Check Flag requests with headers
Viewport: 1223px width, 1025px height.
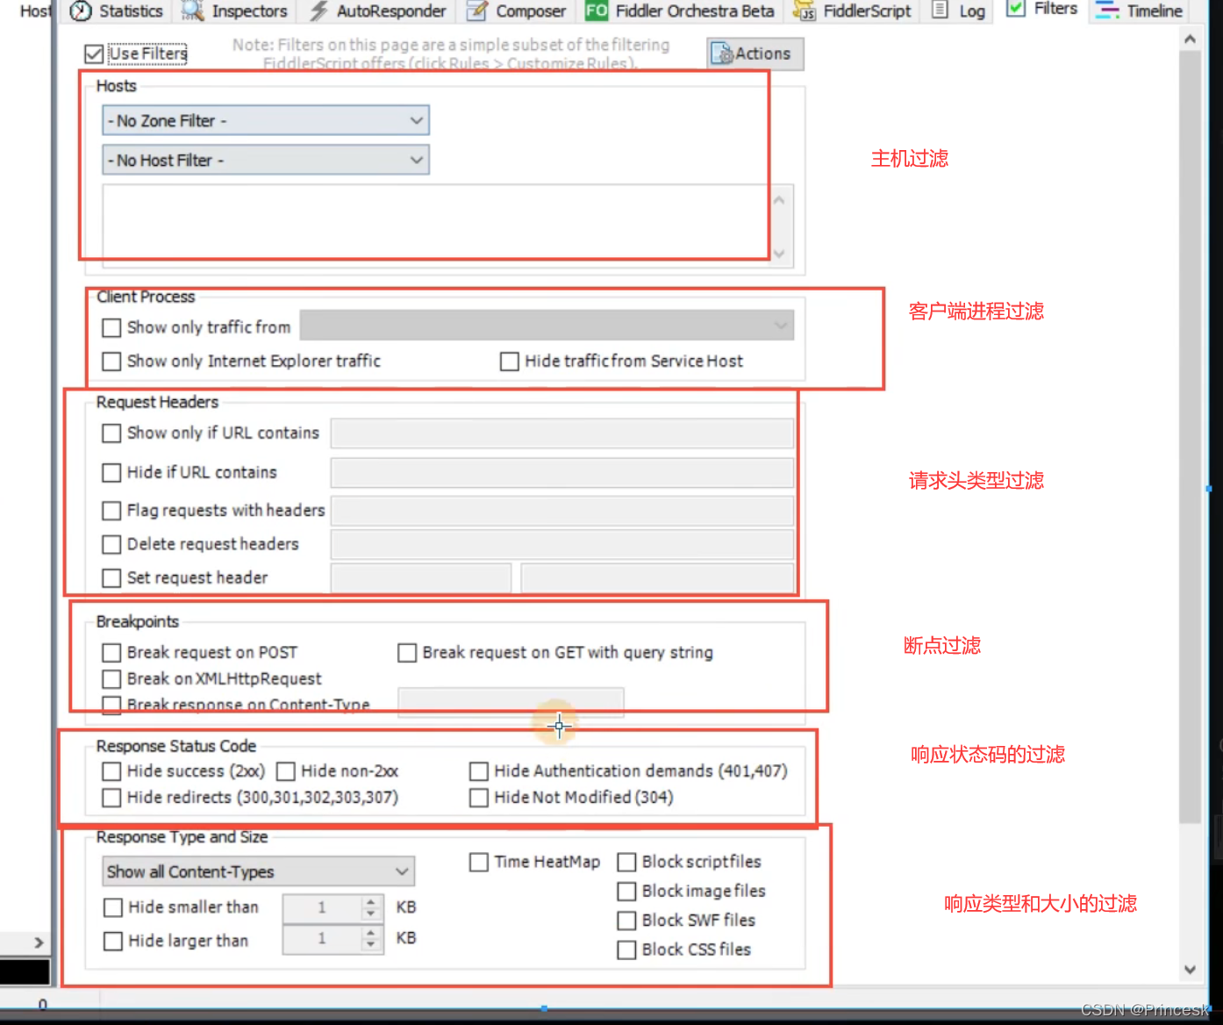click(x=111, y=511)
